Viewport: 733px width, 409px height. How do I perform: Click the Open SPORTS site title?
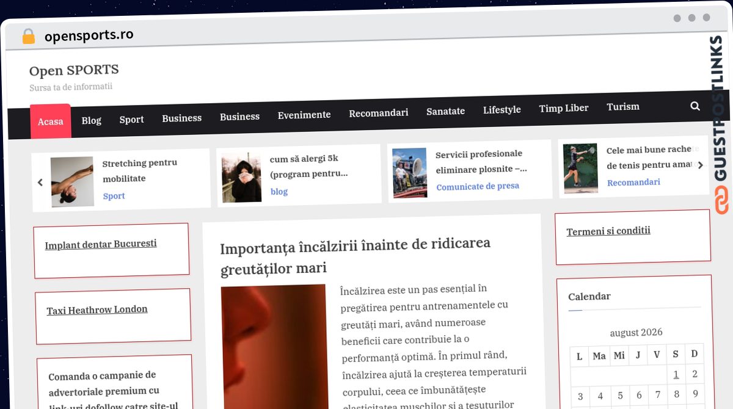(x=74, y=70)
